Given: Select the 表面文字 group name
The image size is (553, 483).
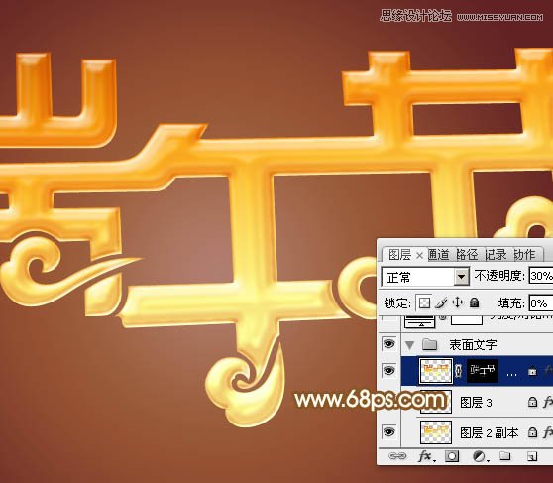Looking at the screenshot, I should (473, 344).
